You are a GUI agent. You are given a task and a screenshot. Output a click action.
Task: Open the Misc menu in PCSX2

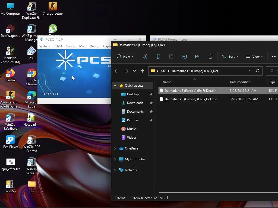(x=83, y=46)
